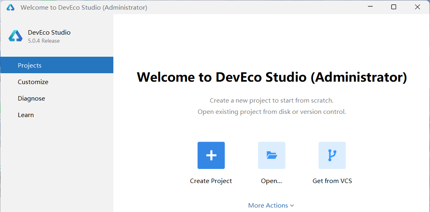Click the DevEco Studio logo in sidebar
The image size is (430, 212).
point(15,36)
